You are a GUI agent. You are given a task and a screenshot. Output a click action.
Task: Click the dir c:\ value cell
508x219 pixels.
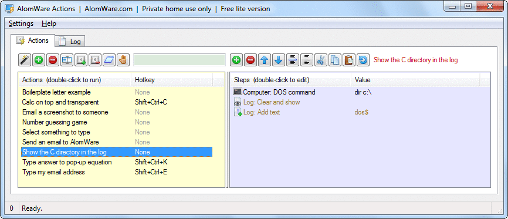[363, 92]
